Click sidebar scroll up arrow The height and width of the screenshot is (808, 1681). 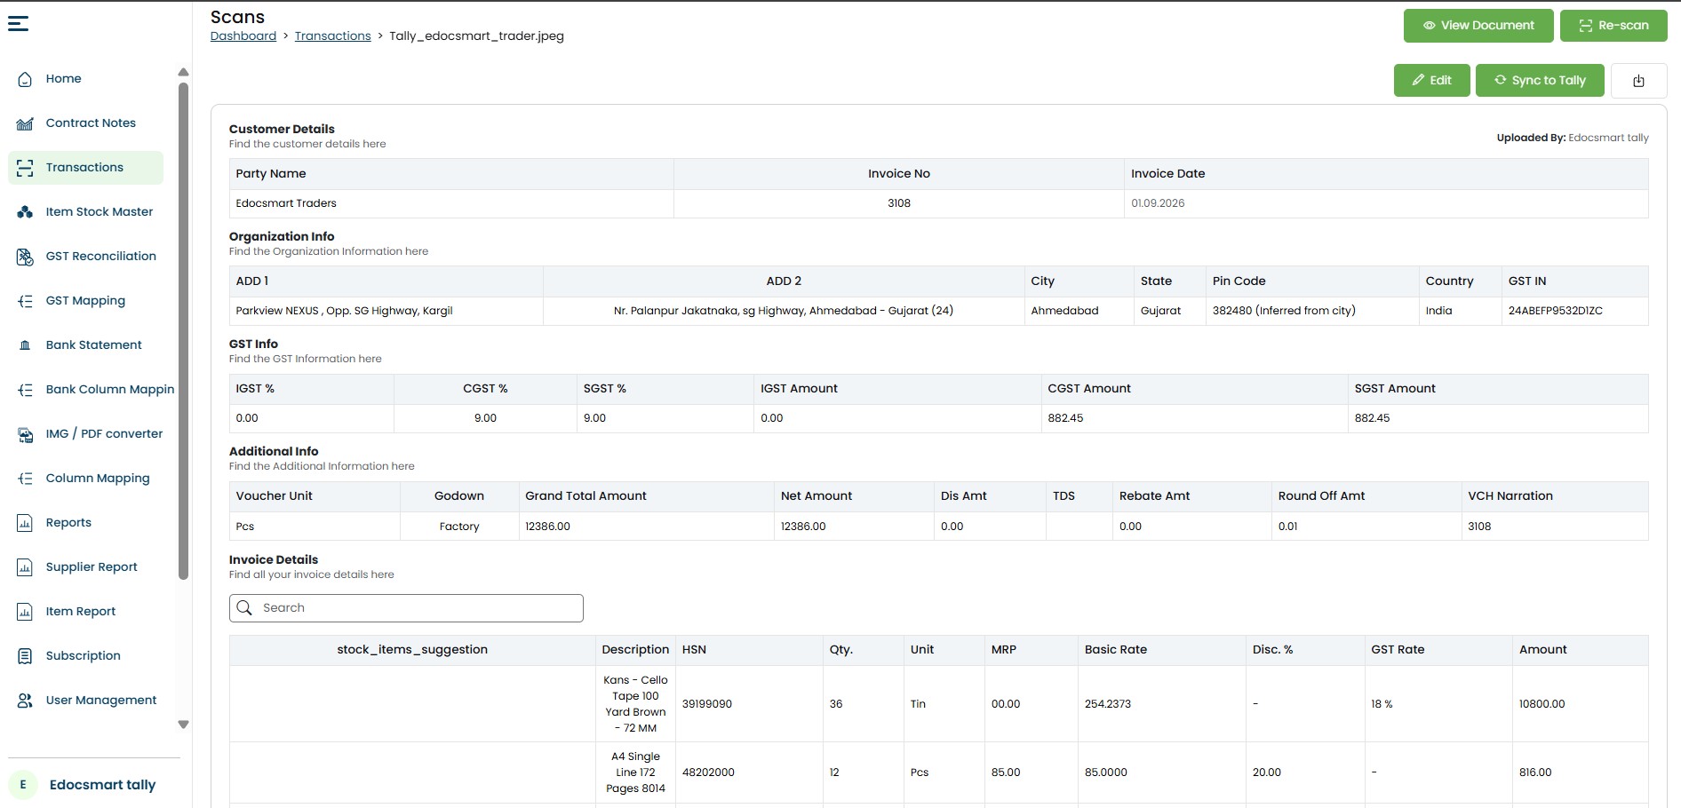point(183,73)
